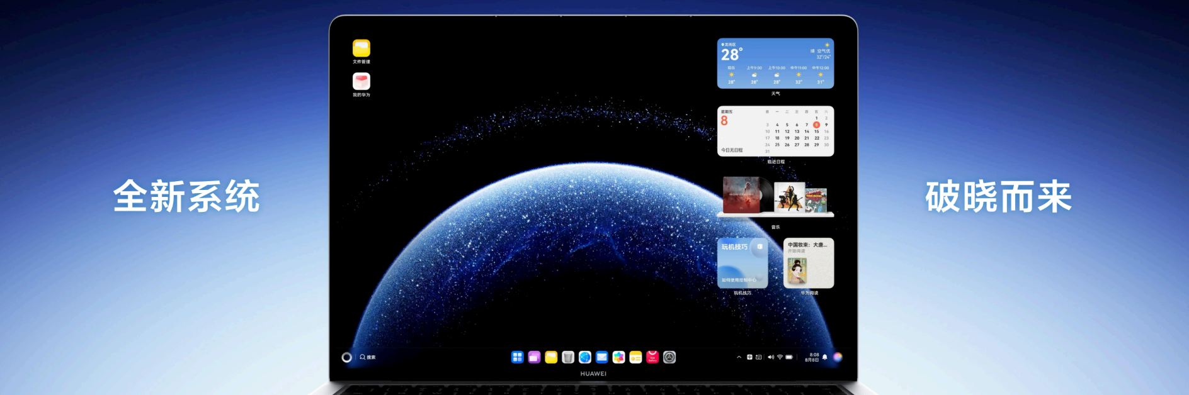Open the notification bell icon
The width and height of the screenshot is (1189, 395).
click(825, 357)
